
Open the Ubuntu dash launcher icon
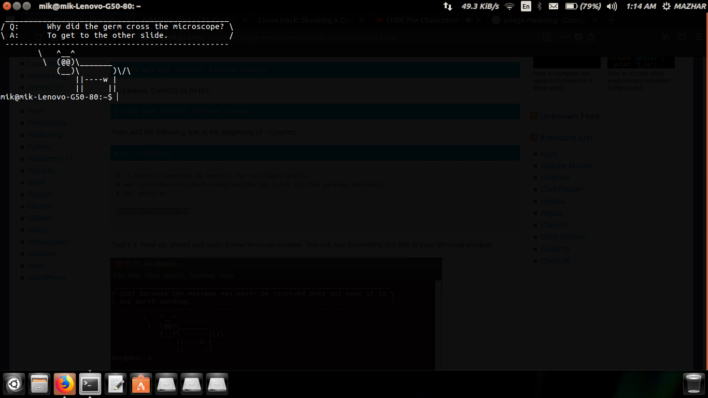[x=14, y=384]
